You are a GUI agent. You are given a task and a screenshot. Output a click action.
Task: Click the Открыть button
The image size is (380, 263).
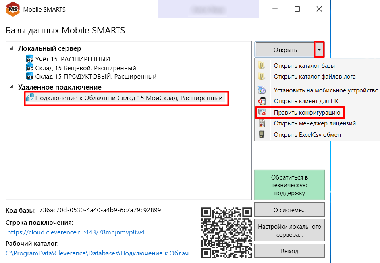[x=285, y=50]
